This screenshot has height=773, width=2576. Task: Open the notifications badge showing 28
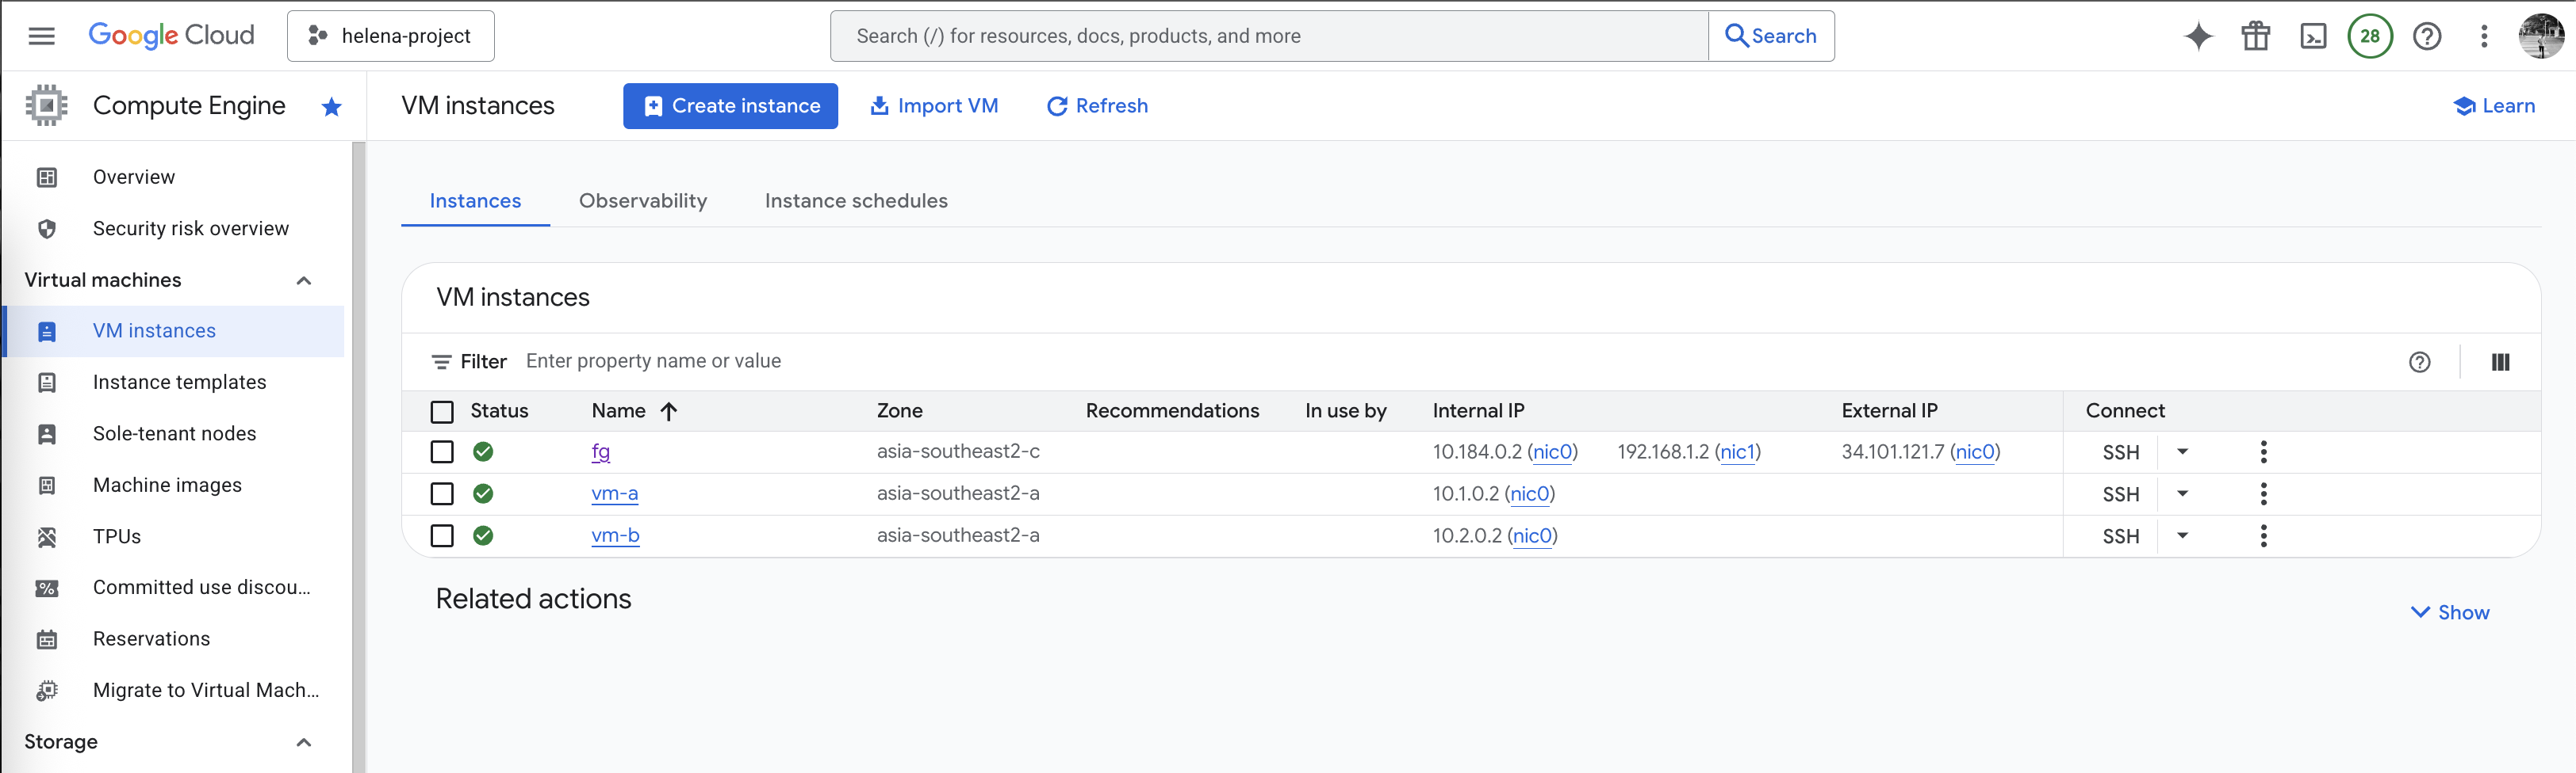pyautogui.click(x=2369, y=36)
